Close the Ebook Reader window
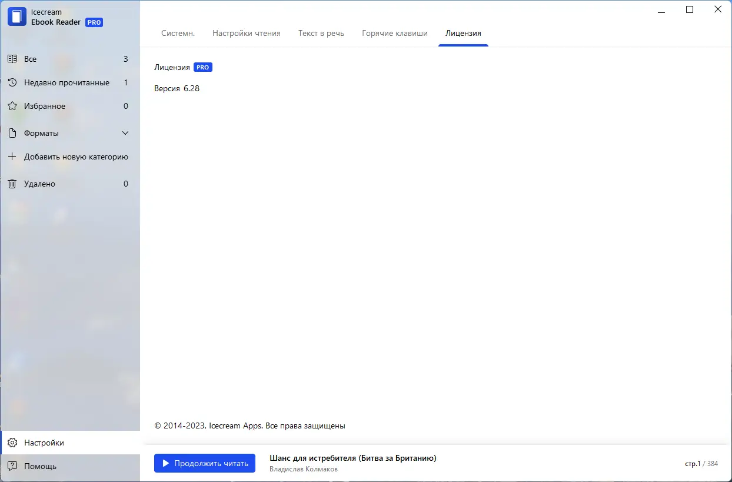The width and height of the screenshot is (732, 482). pos(718,9)
